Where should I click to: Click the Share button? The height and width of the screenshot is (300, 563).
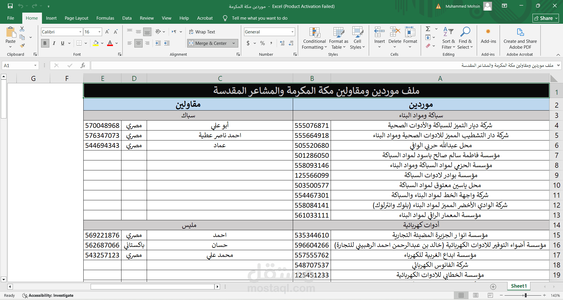tap(545, 18)
